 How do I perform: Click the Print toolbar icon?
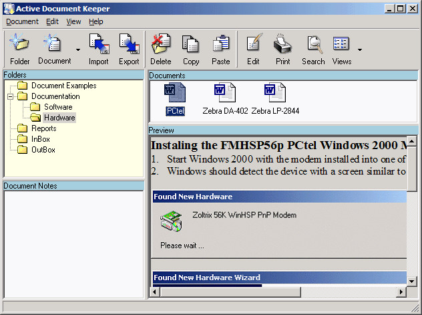pos(283,49)
